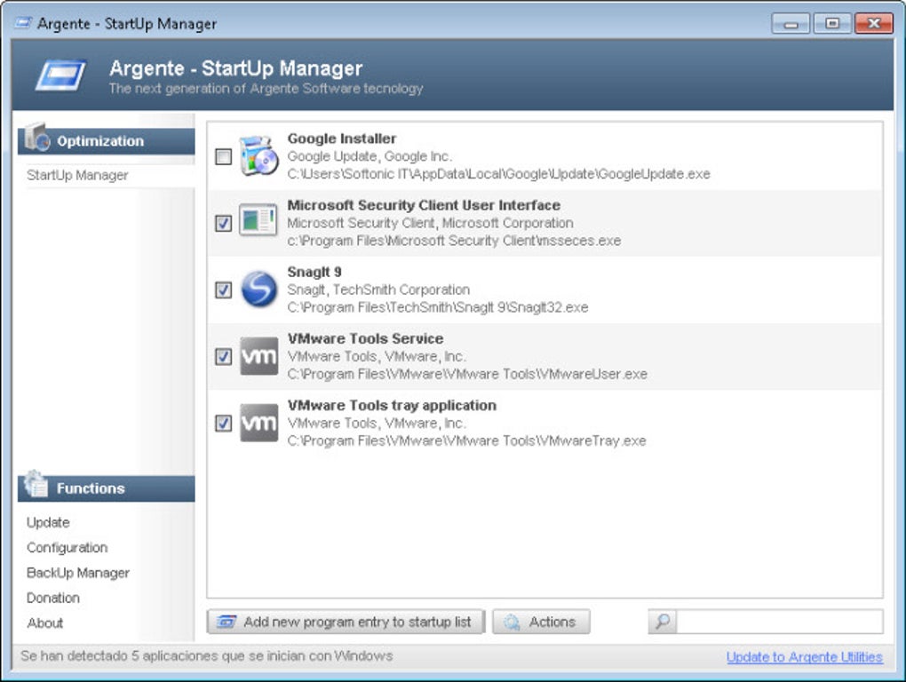Focus the search input field

(x=780, y=622)
